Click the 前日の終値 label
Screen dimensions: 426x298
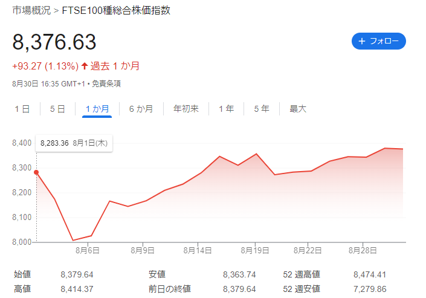170,289
